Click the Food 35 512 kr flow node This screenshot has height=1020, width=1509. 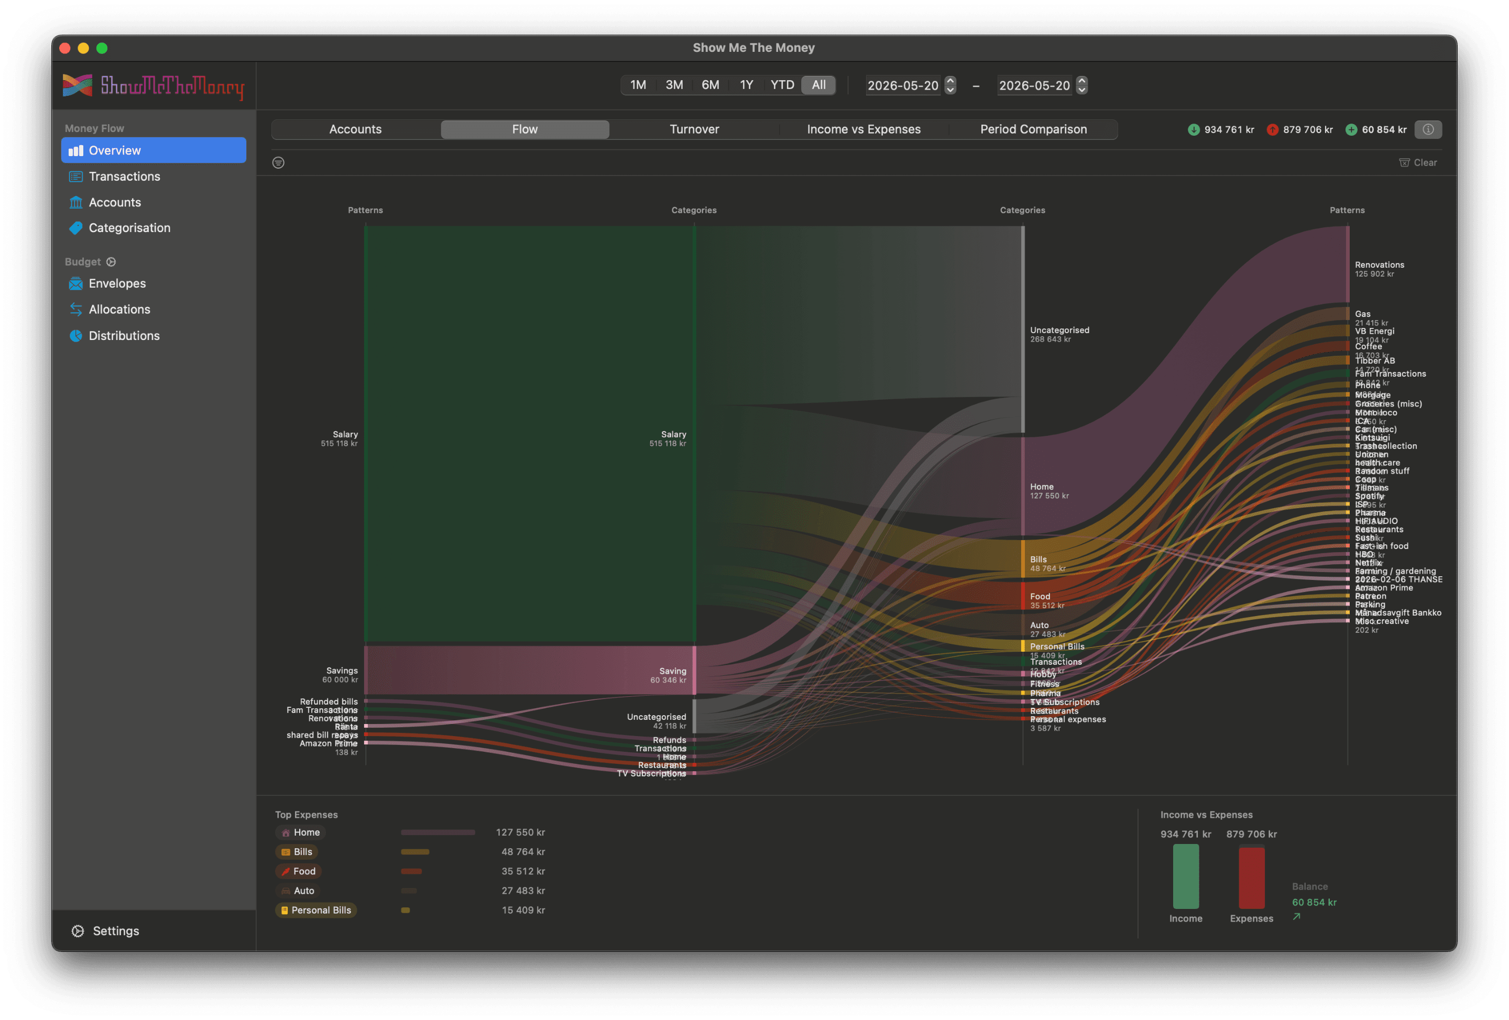click(x=1023, y=596)
